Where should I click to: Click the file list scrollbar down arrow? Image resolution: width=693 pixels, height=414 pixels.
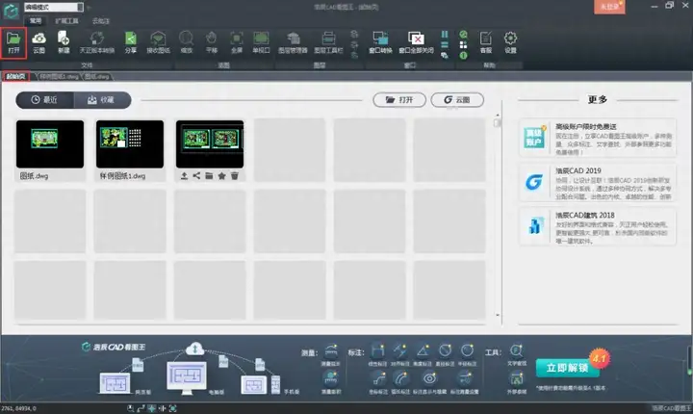pyautogui.click(x=499, y=315)
